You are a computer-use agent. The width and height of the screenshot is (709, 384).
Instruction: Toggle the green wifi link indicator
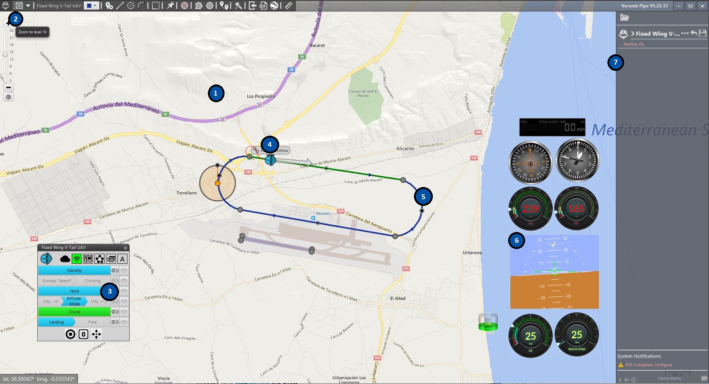[76, 259]
